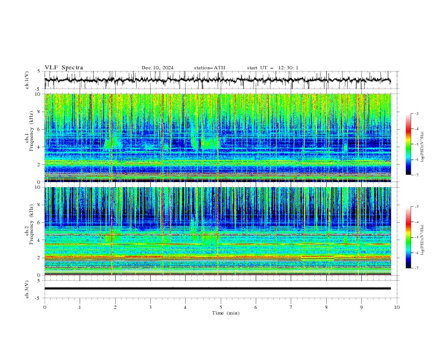Viewport: 447px width, 345px height.
Task: Click the "VLF Spectra" title text
Action: [64, 68]
